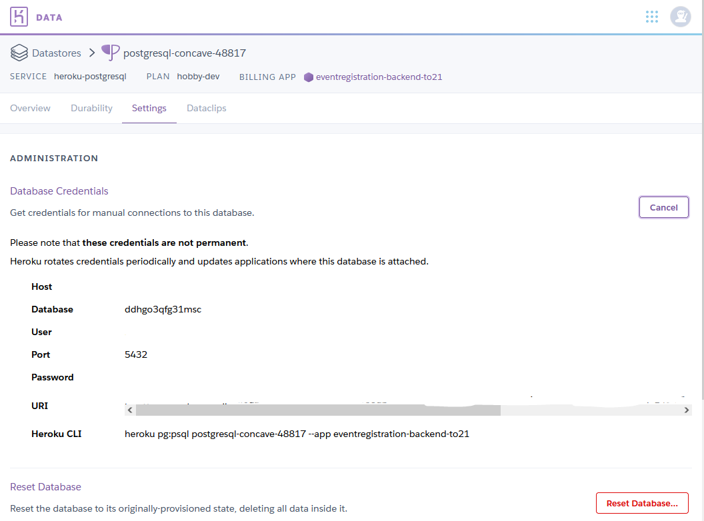Switch to the Durability tab
Screen dimensions: 704x521
click(91, 108)
